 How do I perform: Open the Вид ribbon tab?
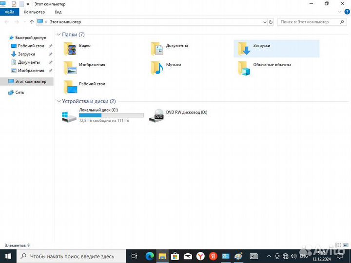click(58, 12)
